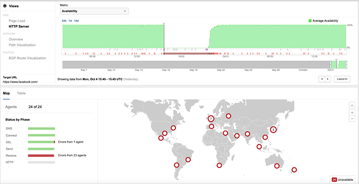Open BGP Route Visualization view
359x184 pixels.
pos(27,58)
